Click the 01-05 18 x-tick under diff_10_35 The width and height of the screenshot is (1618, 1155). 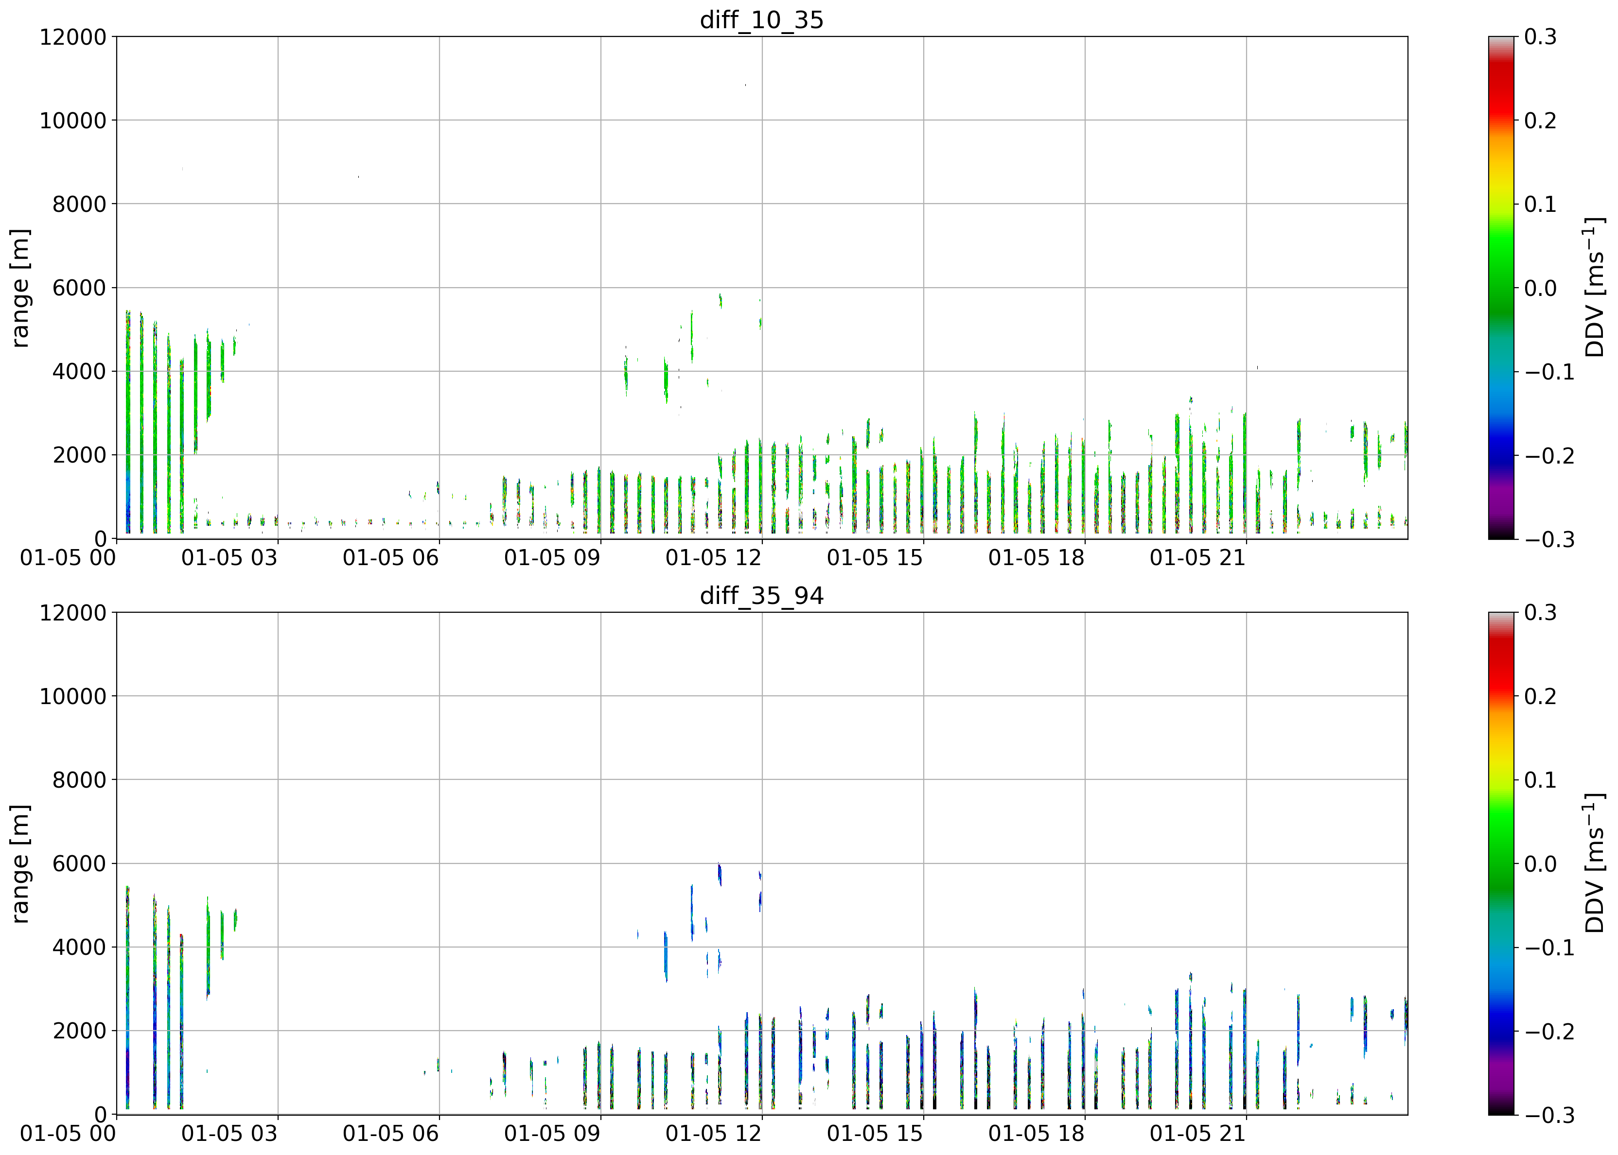1036,558
